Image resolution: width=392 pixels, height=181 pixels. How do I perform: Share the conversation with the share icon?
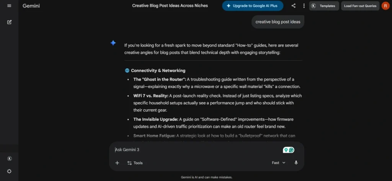point(293,6)
